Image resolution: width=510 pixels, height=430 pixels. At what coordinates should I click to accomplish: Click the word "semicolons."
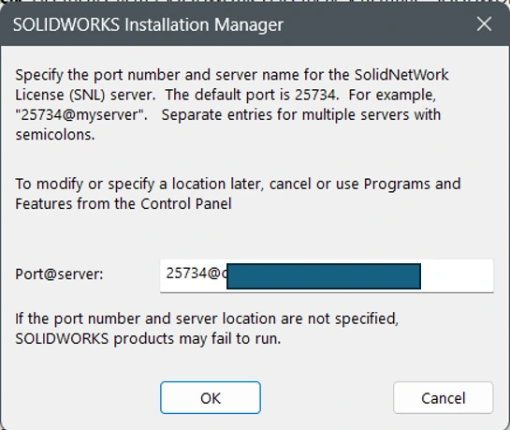click(x=55, y=135)
